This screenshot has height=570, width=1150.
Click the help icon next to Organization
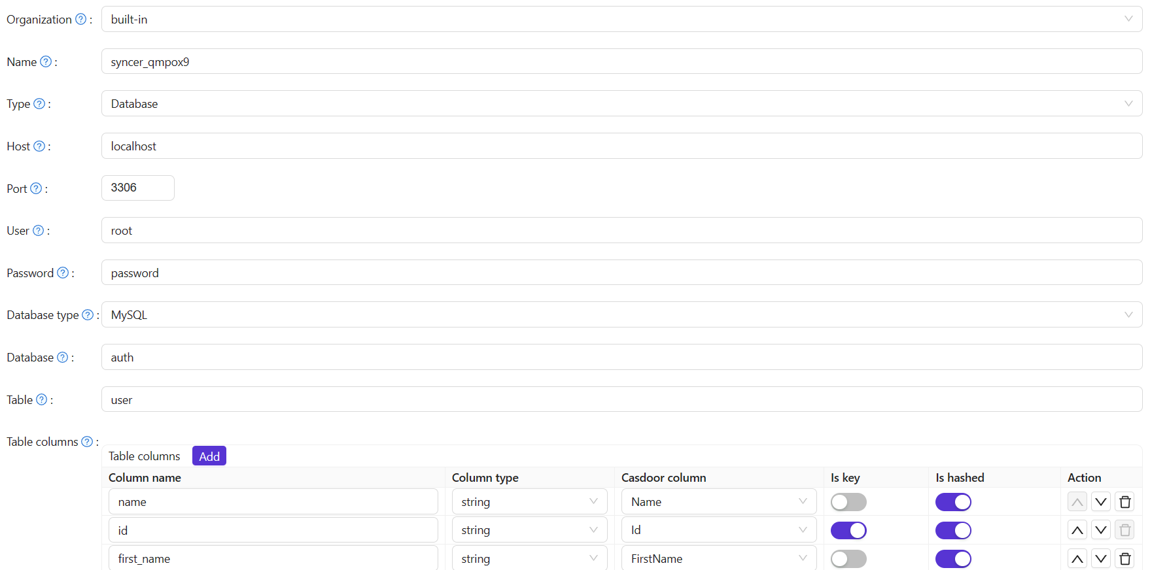[x=80, y=20]
